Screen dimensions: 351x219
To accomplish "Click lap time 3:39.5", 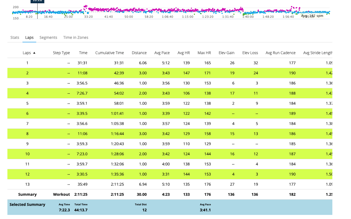I will click(x=82, y=114).
